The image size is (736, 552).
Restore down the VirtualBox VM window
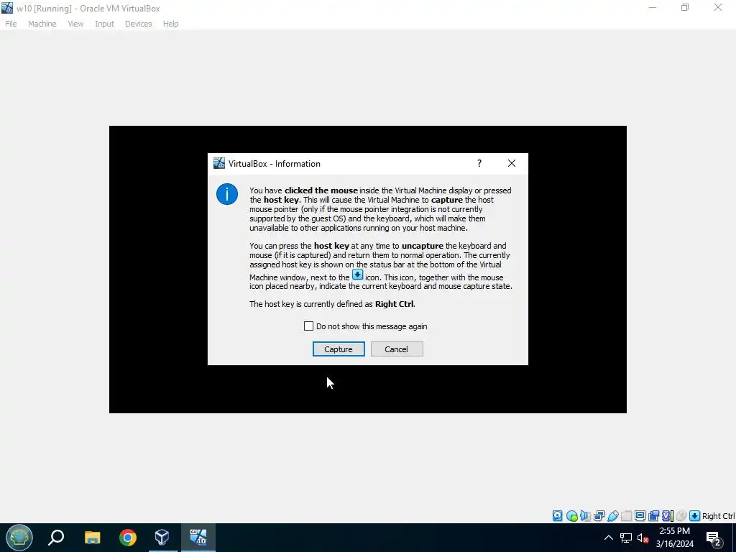(x=685, y=7)
